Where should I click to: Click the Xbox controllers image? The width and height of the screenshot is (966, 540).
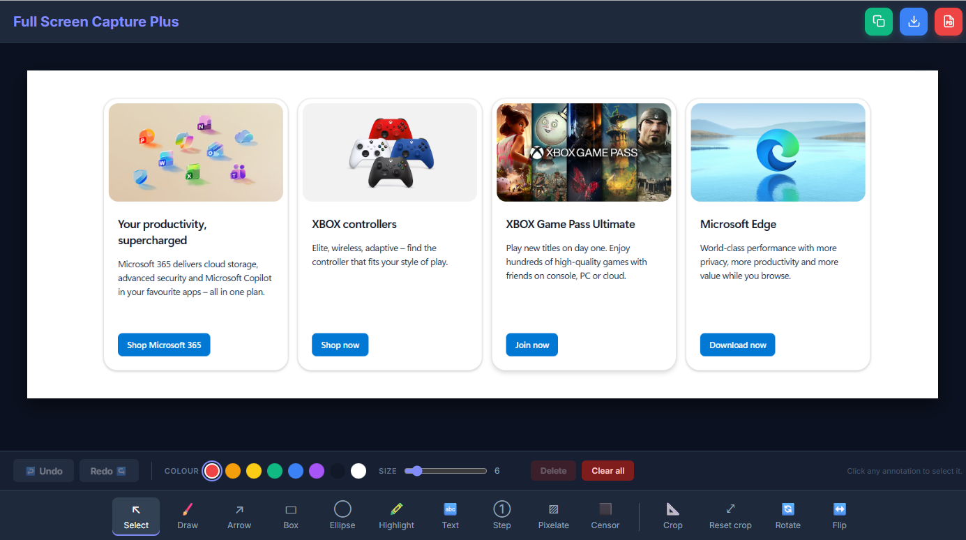pos(390,152)
